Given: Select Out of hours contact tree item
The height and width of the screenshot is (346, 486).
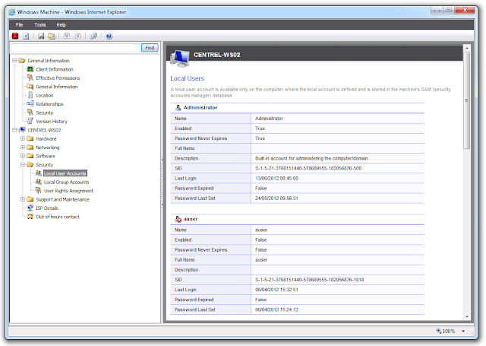Looking at the screenshot, I should click(x=58, y=217).
